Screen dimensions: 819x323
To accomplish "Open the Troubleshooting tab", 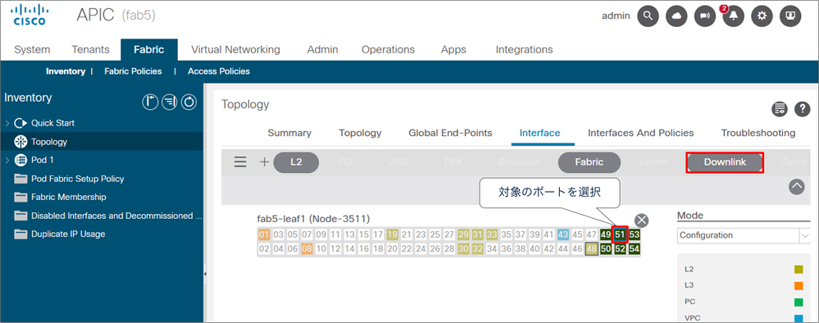I will pos(758,133).
